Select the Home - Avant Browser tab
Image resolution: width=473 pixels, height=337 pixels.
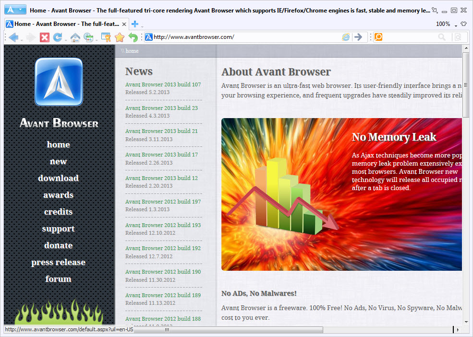pyautogui.click(x=67, y=24)
